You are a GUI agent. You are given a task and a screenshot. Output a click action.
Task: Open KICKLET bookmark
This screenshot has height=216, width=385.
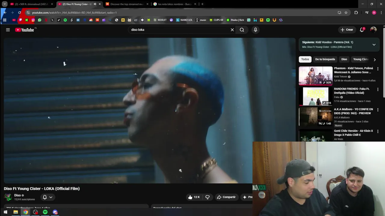point(160,20)
